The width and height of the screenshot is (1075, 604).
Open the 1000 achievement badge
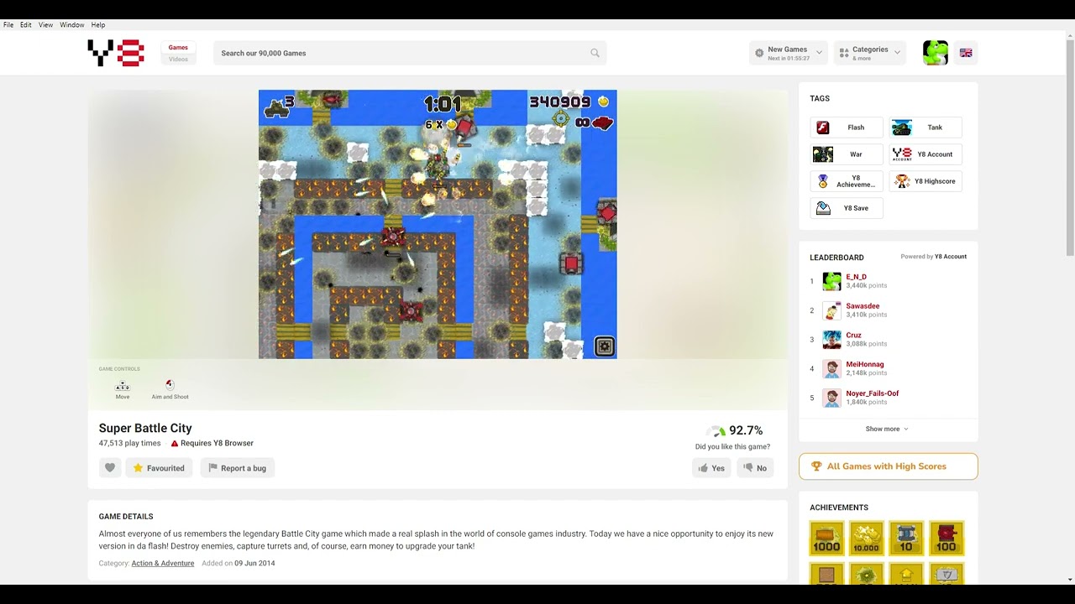click(826, 539)
